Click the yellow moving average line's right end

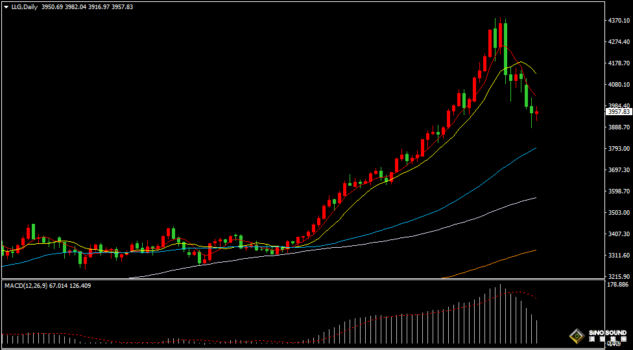tap(534, 72)
